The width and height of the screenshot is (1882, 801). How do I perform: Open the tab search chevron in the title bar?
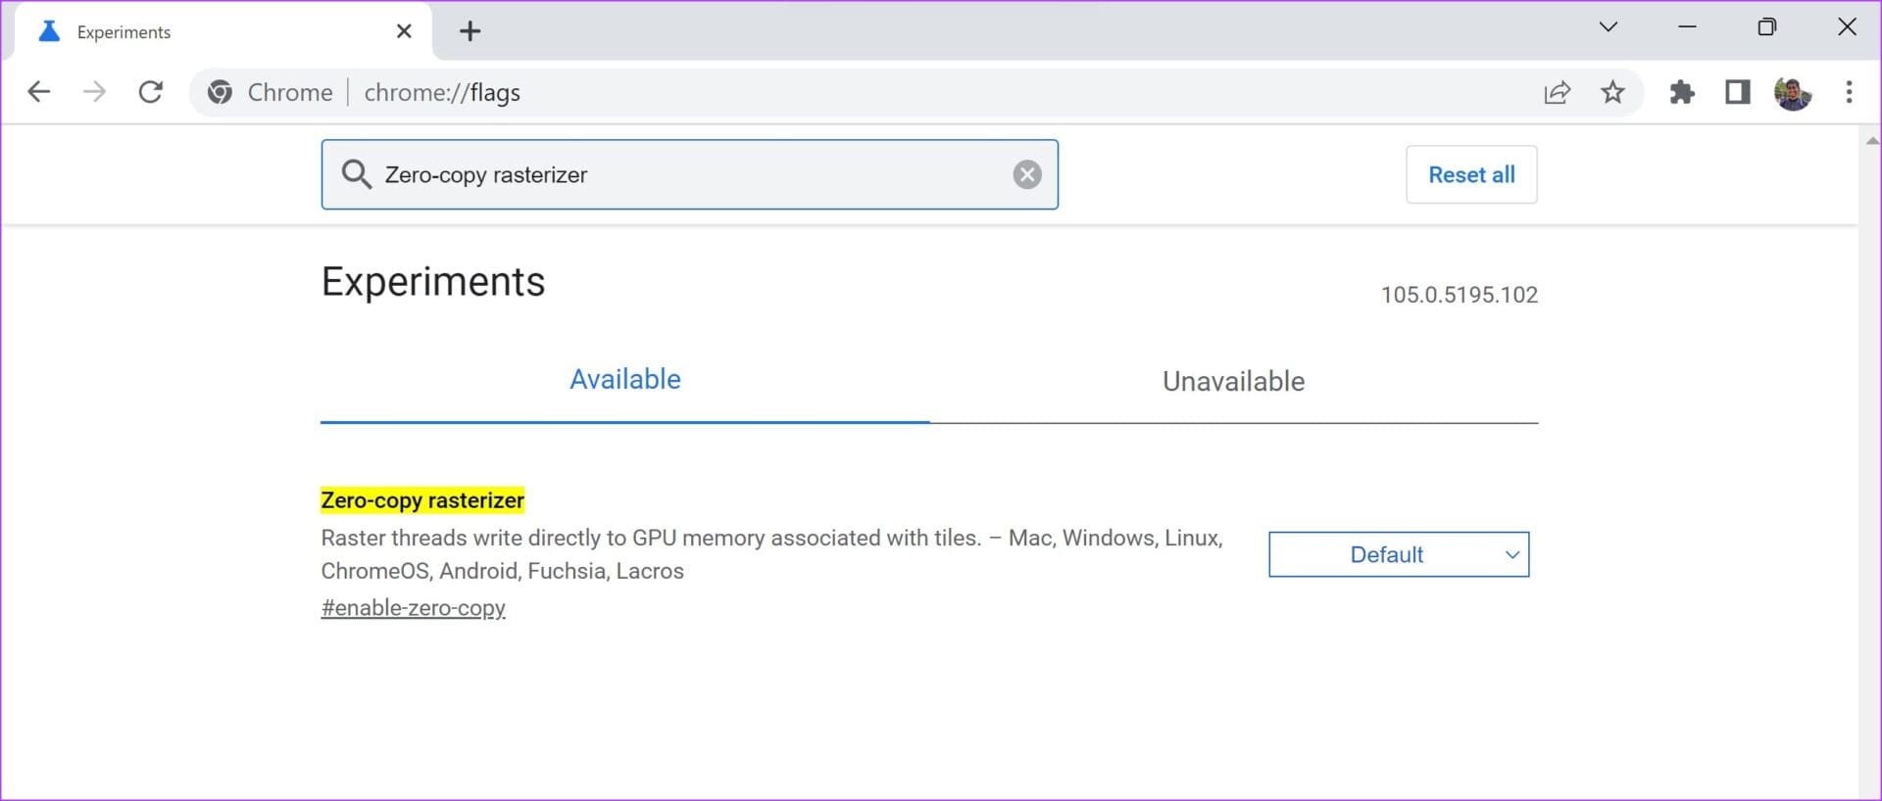click(x=1608, y=26)
